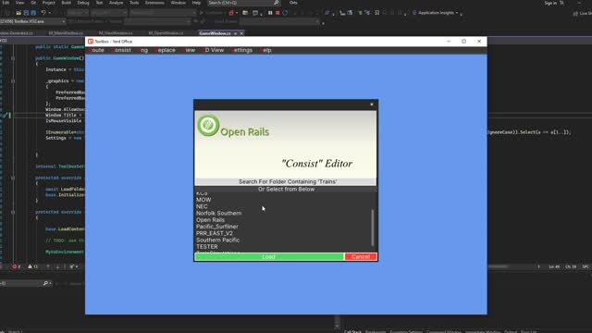The height and width of the screenshot is (333, 592).
Task: Click the red error count icon
Action: point(16,266)
